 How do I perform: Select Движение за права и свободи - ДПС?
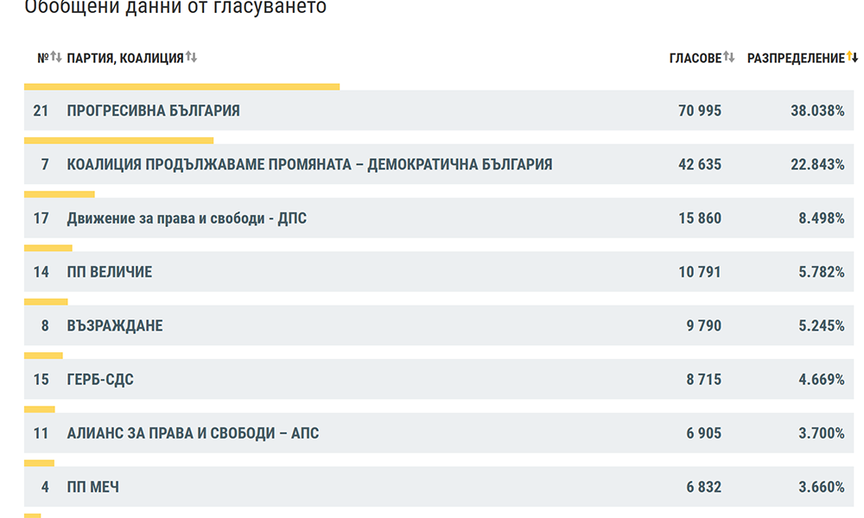[x=439, y=218]
